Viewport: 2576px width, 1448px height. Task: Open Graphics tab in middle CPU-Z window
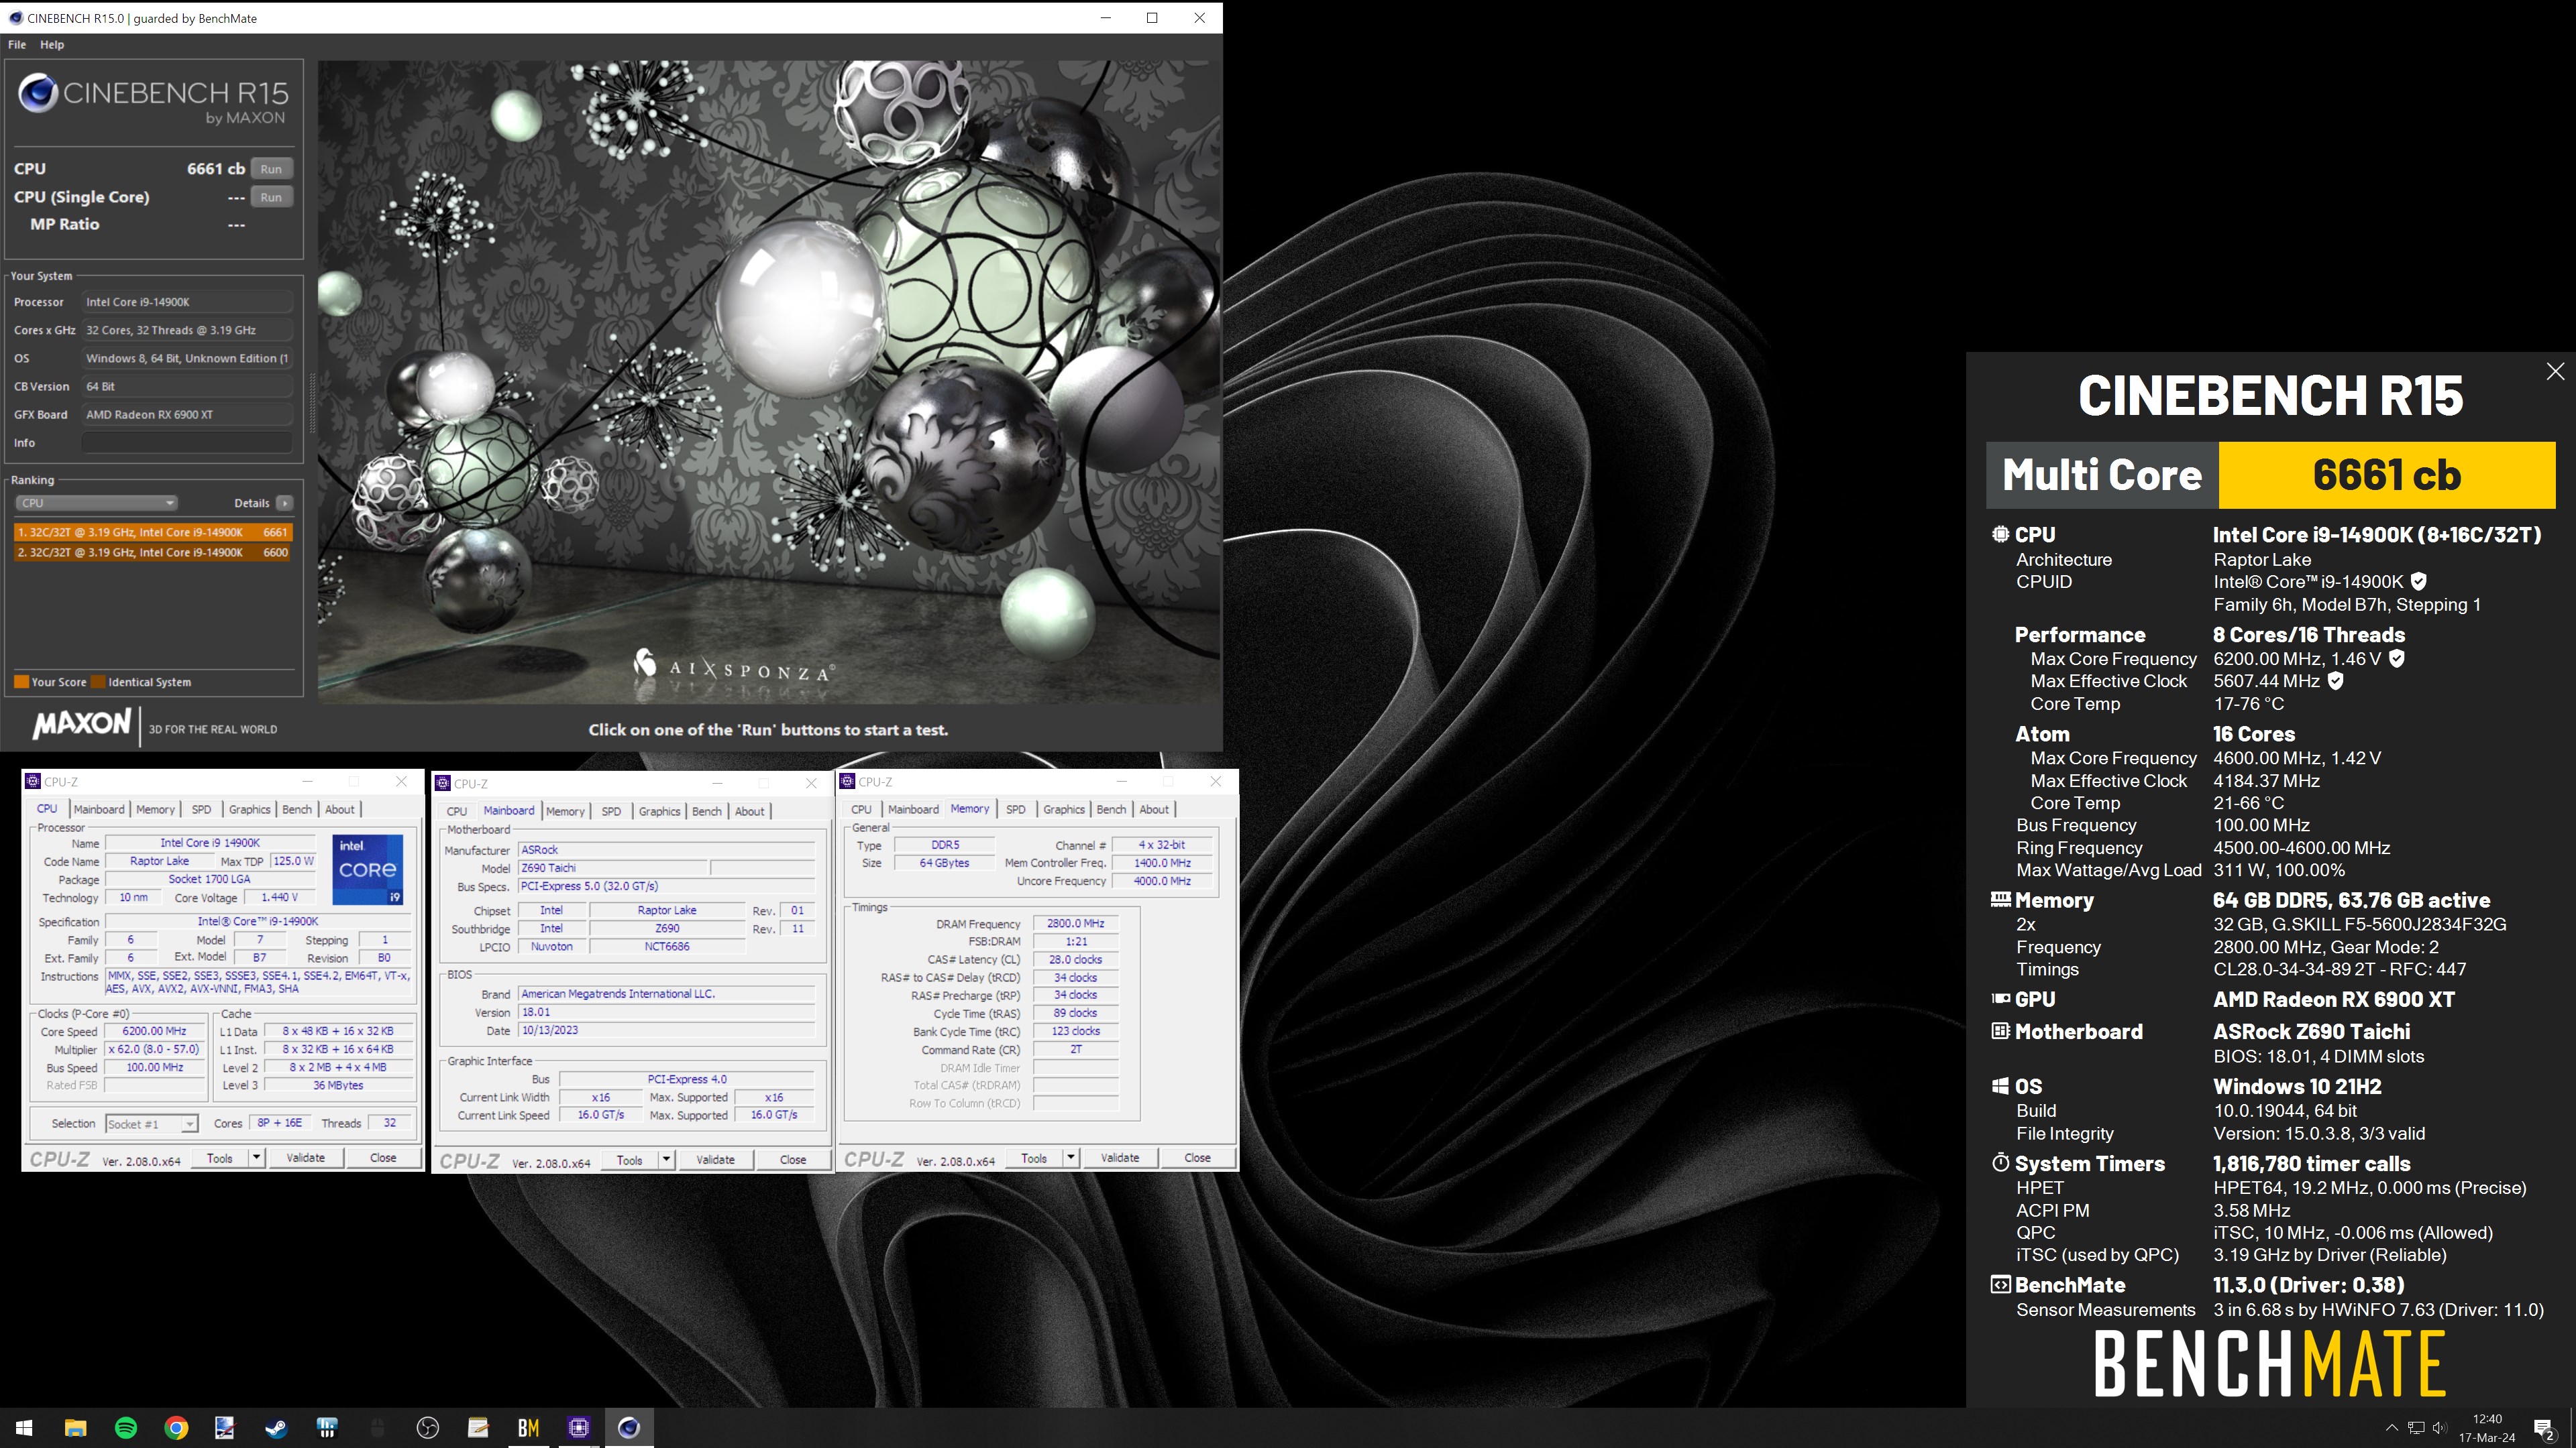pyautogui.click(x=659, y=811)
